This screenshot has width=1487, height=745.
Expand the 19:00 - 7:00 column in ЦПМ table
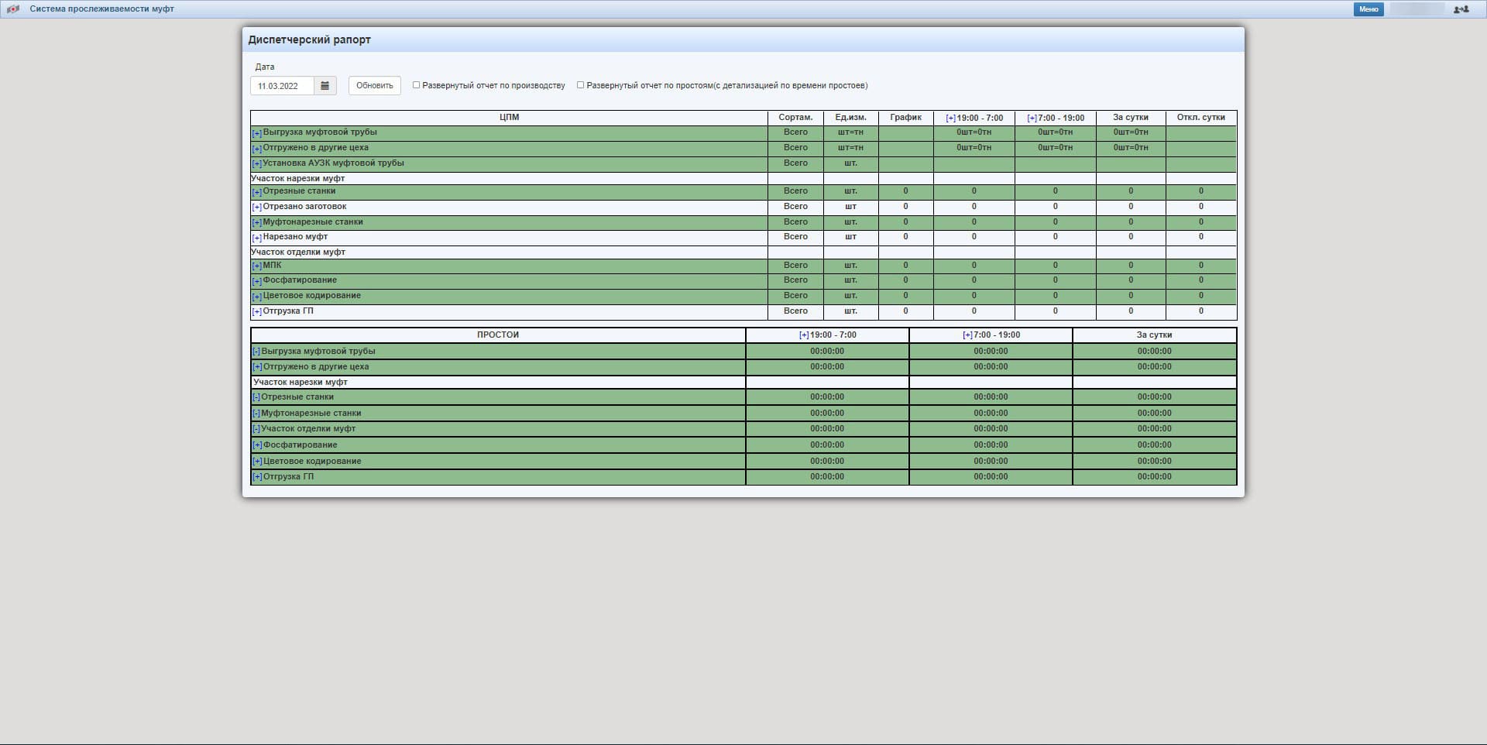coord(950,118)
